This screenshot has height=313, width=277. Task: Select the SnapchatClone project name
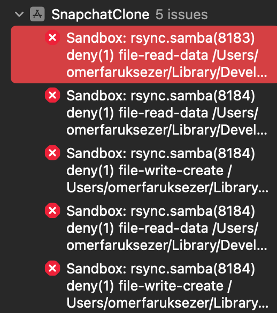[101, 14]
